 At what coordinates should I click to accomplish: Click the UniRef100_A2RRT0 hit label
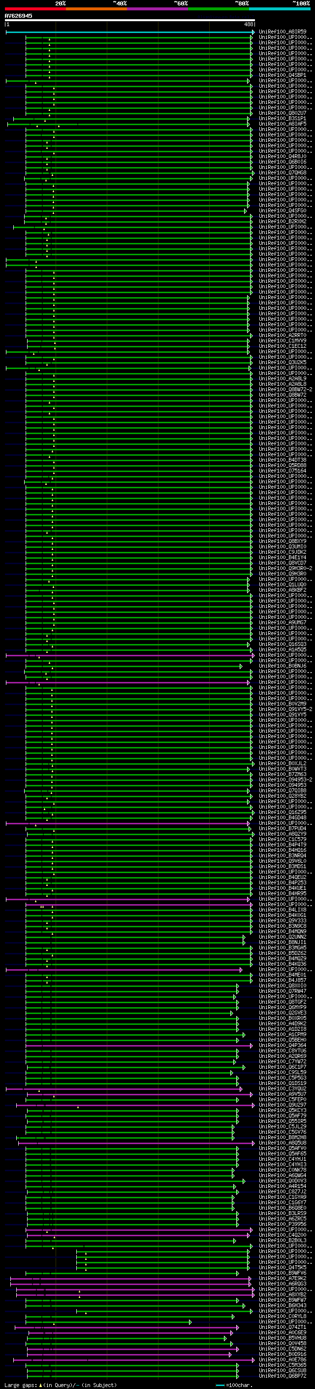click(x=283, y=336)
